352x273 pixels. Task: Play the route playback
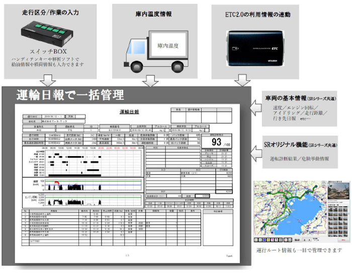click(x=309, y=240)
